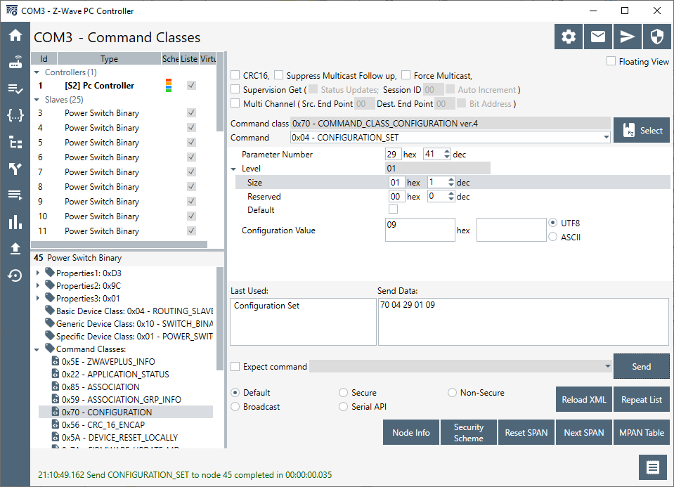Click the Configuration Value hex input field
The height and width of the screenshot is (487, 674).
(420, 230)
